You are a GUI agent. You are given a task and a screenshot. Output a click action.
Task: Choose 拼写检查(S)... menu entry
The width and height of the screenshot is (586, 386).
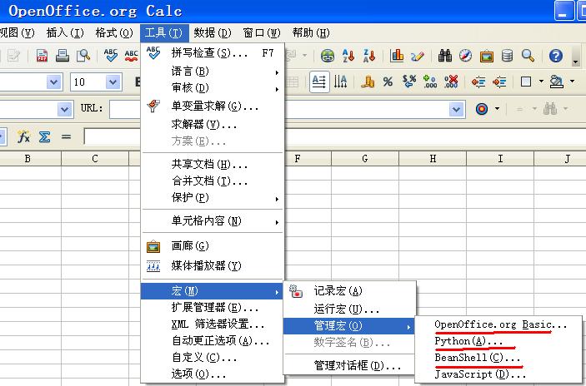(213, 53)
